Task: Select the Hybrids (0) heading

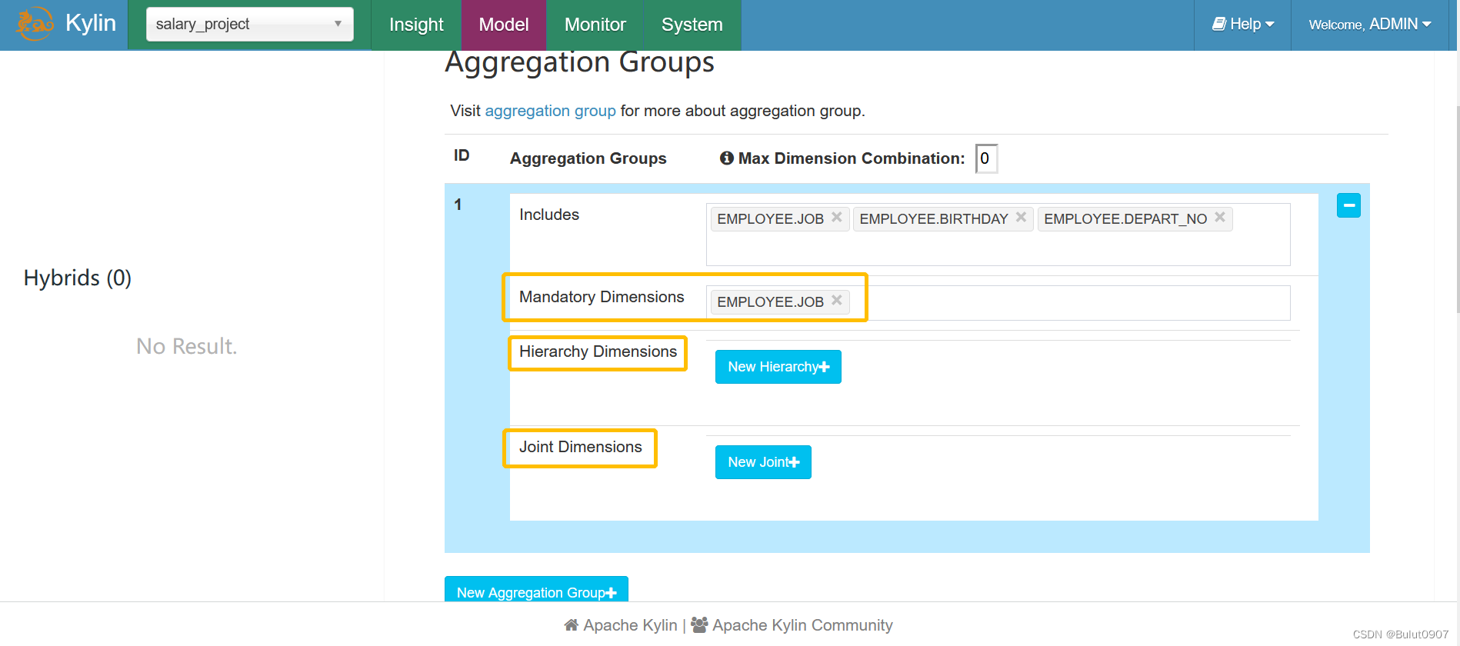Action: point(78,278)
